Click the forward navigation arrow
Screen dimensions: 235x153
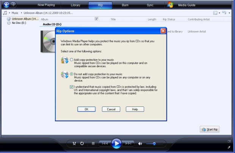pyautogui.click(x=13, y=5)
